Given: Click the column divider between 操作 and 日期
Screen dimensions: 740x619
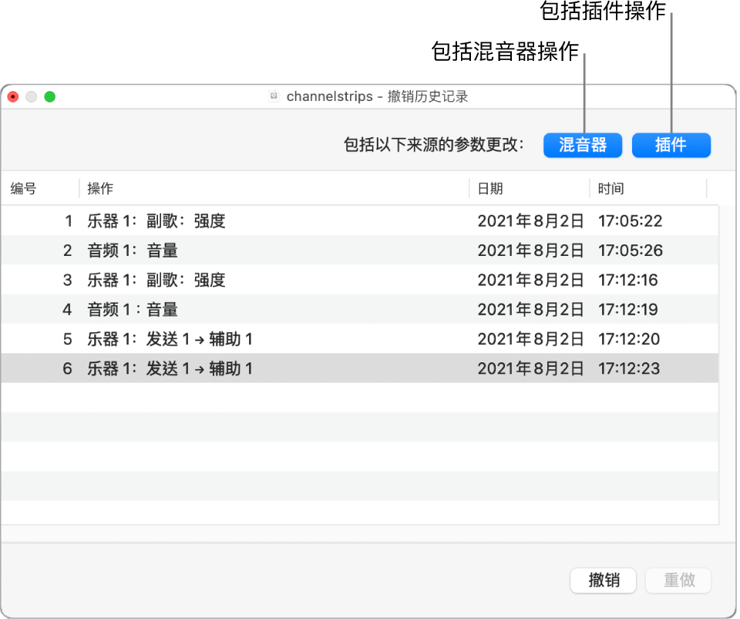Looking at the screenshot, I should pos(469,188).
